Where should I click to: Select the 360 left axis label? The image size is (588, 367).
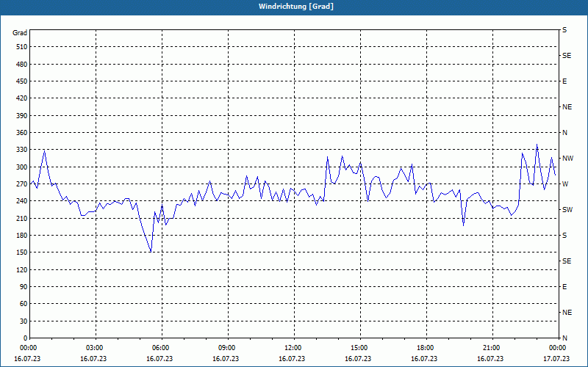click(x=22, y=133)
